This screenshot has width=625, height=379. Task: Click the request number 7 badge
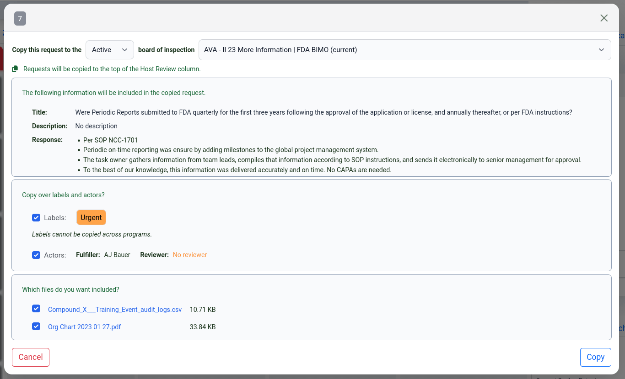tap(20, 19)
